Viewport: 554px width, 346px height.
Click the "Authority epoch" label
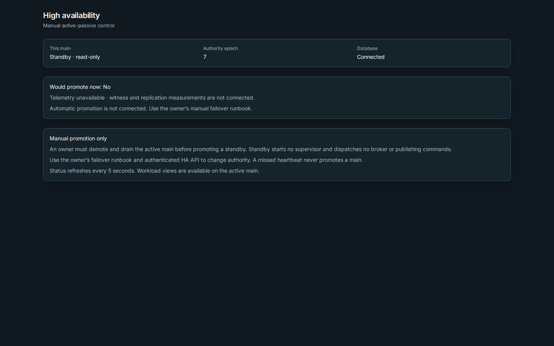[220, 48]
